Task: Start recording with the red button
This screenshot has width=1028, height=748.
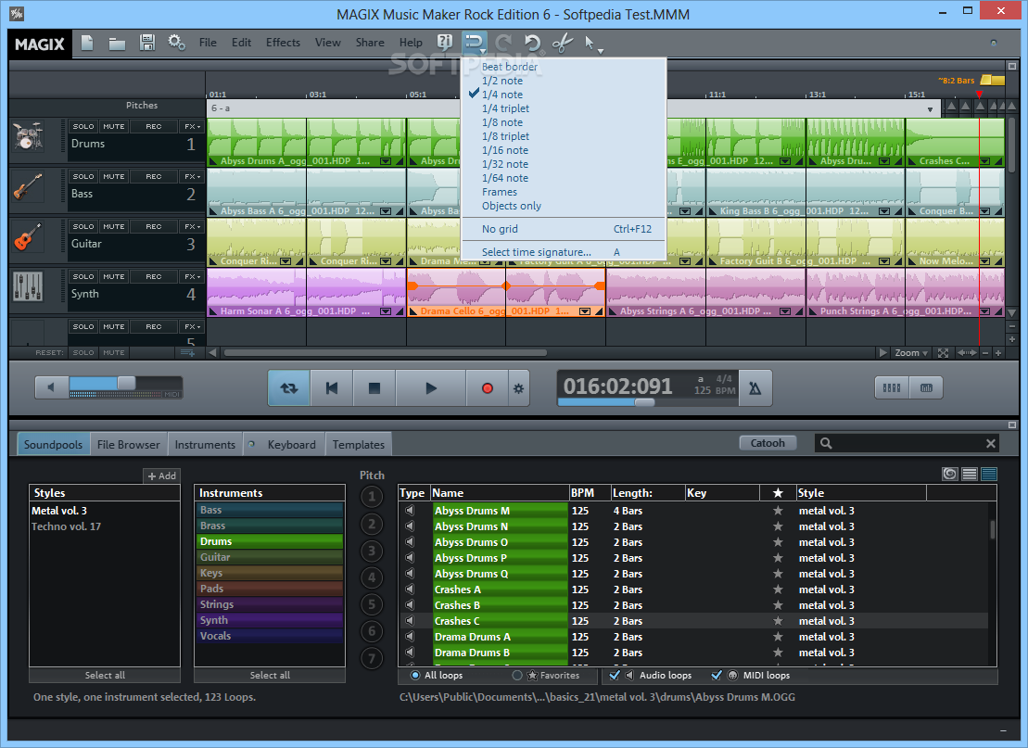Action: tap(488, 388)
